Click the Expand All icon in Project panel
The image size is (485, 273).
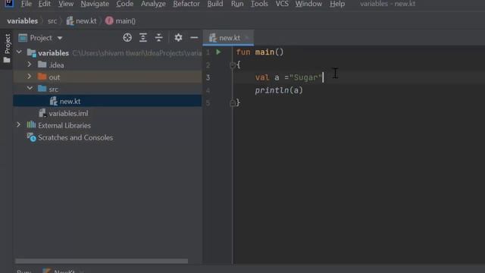pos(143,38)
